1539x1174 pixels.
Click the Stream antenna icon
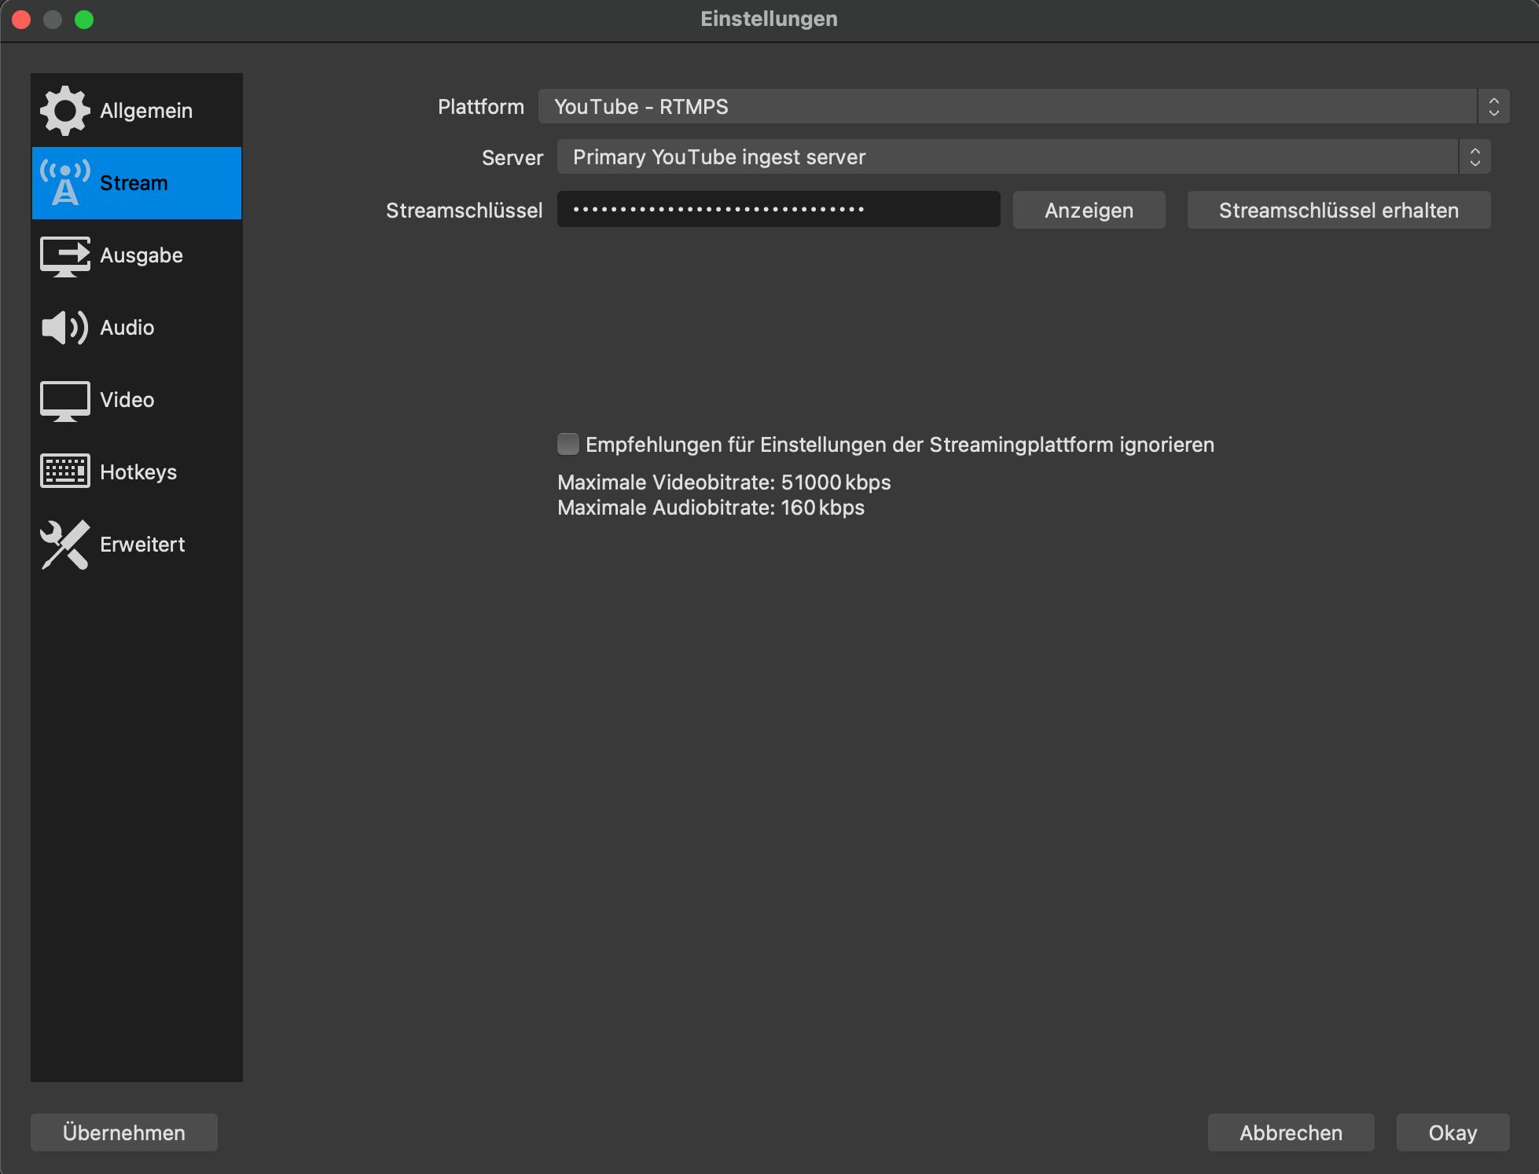click(x=64, y=183)
